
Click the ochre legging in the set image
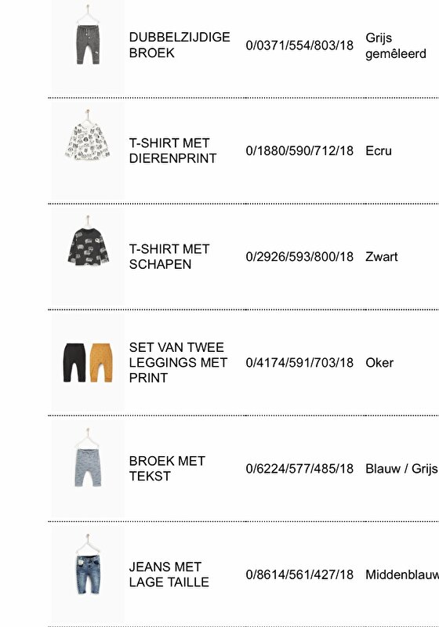101,362
